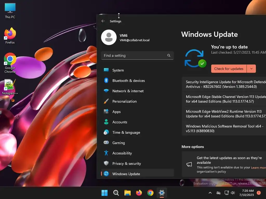Open Time & language settings
The image size is (266, 199).
pos(137,132)
